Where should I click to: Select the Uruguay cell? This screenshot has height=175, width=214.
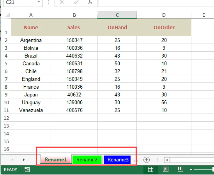click(x=31, y=102)
